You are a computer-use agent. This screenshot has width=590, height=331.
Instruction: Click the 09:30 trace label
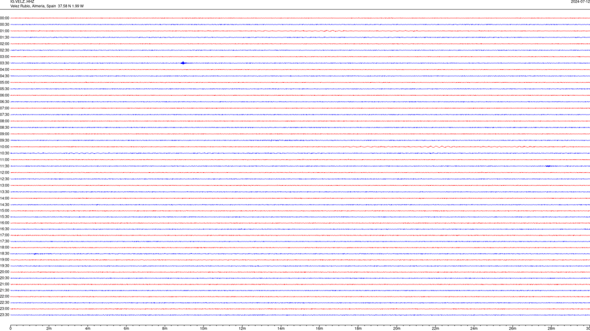coord(4,140)
